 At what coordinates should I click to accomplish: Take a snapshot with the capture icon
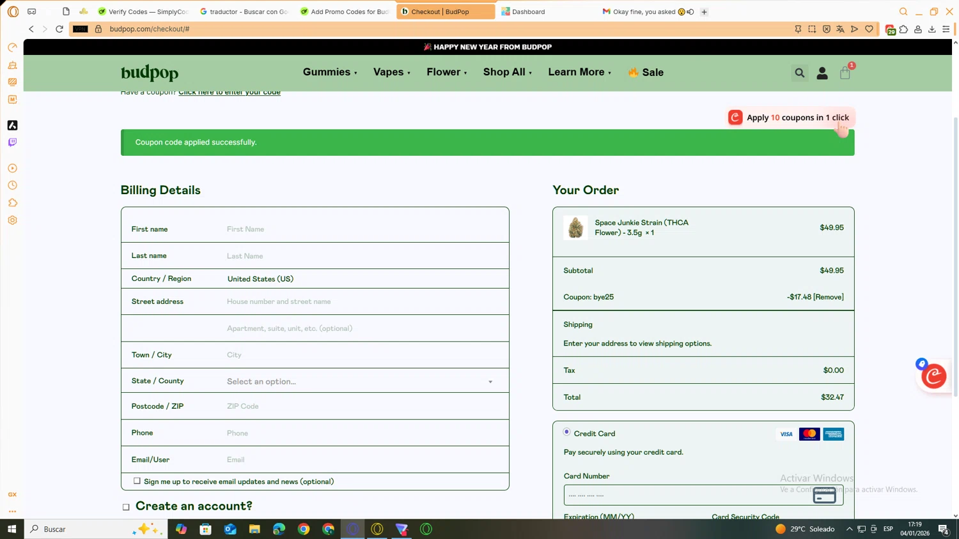point(812,29)
